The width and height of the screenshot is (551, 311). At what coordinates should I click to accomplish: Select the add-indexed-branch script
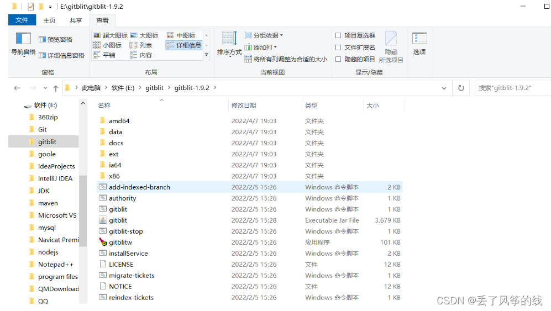tap(249, 187)
